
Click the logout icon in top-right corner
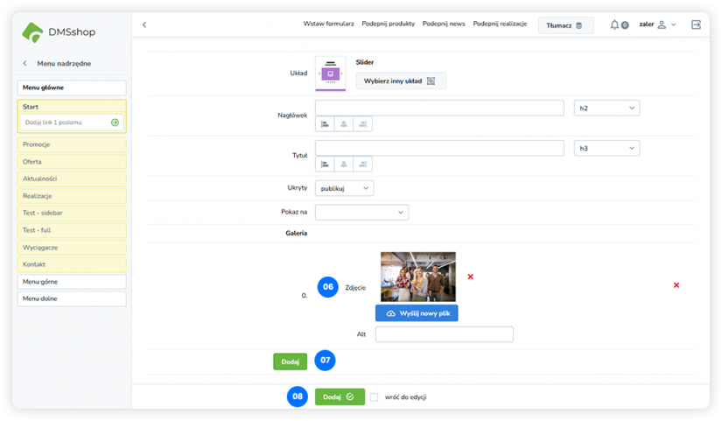pos(696,25)
